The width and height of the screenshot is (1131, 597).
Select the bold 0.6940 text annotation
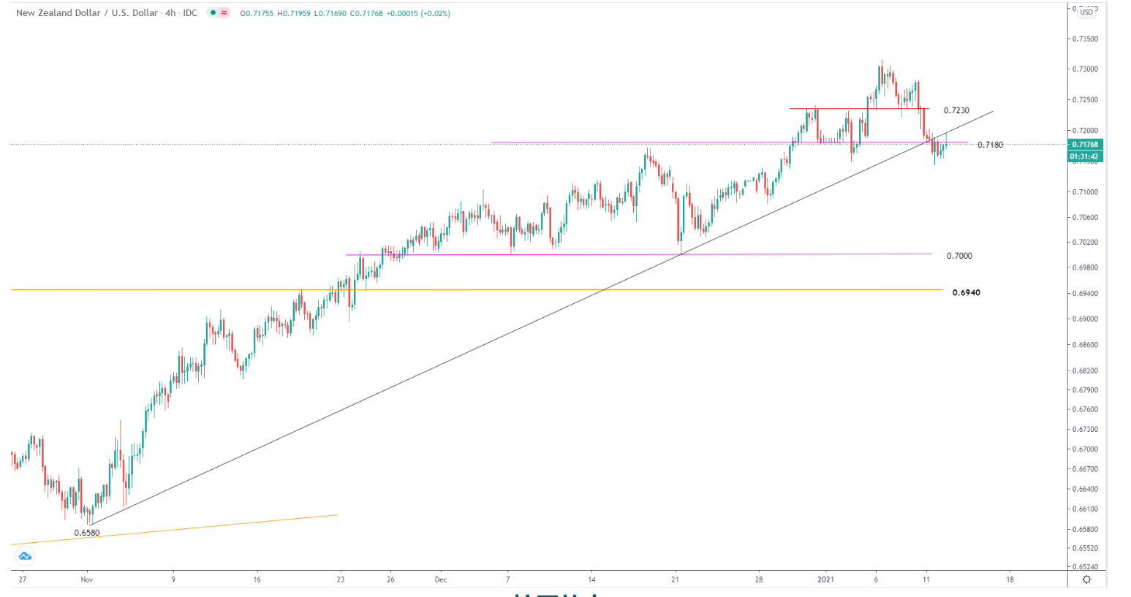point(966,292)
